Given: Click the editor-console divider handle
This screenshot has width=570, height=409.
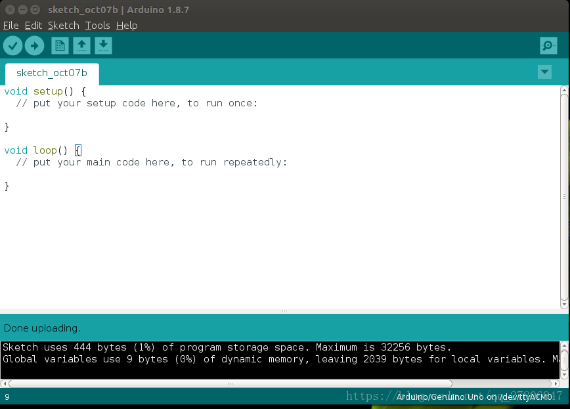Looking at the screenshot, I should [284, 311].
